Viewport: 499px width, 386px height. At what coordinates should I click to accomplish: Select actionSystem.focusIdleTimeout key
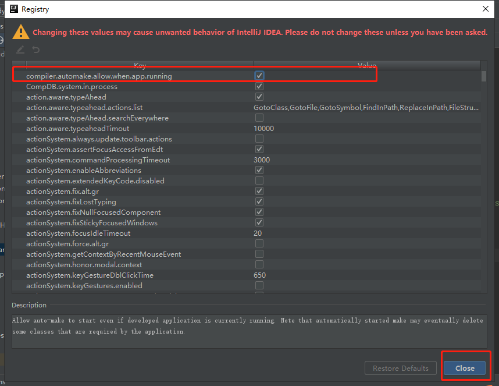[x=79, y=233]
